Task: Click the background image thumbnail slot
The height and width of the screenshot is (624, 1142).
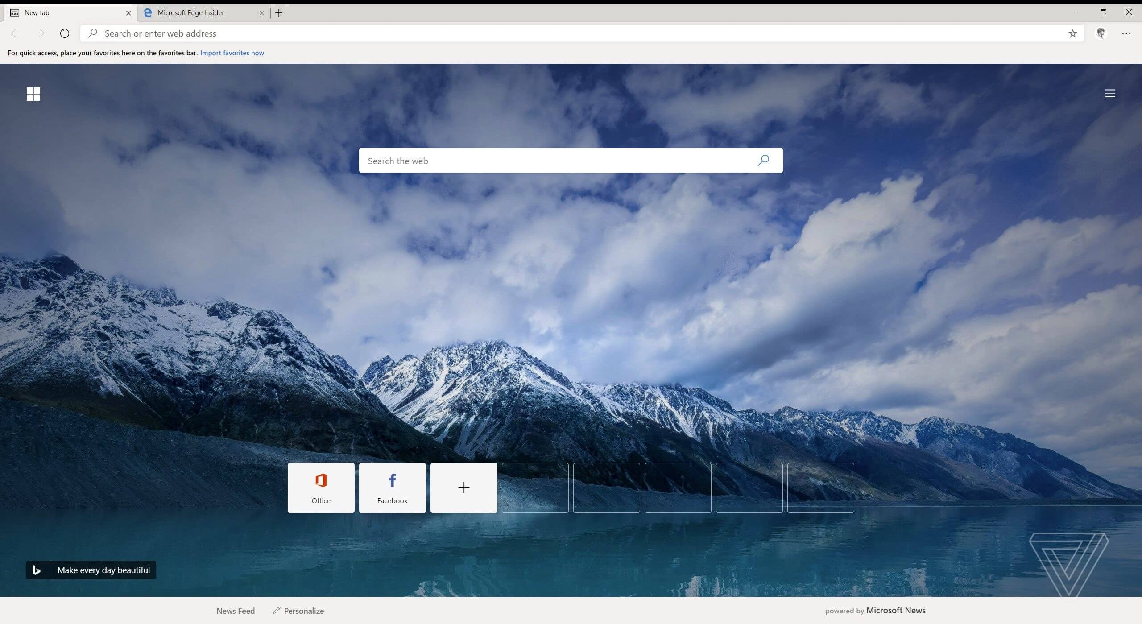Action: pyautogui.click(x=534, y=487)
